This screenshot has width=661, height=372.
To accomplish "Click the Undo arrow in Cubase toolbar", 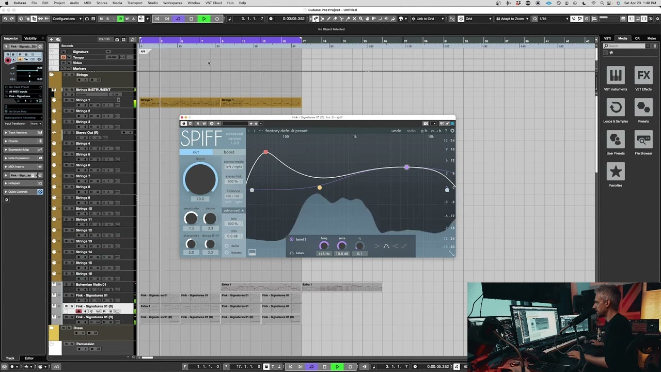I will point(5,19).
